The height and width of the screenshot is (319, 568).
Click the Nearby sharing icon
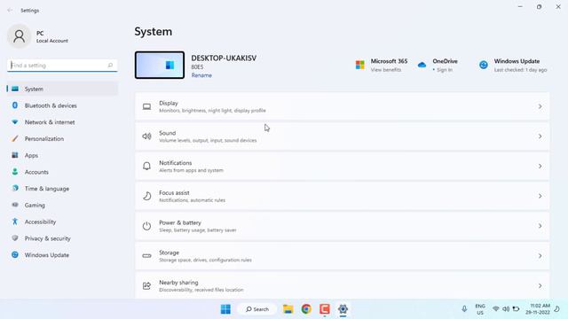point(146,285)
